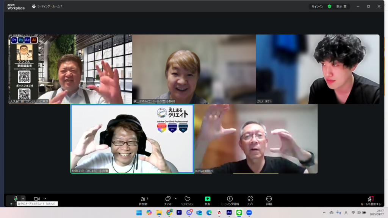
Task: Open リアクション reactions heart icon
Action: [187, 200]
